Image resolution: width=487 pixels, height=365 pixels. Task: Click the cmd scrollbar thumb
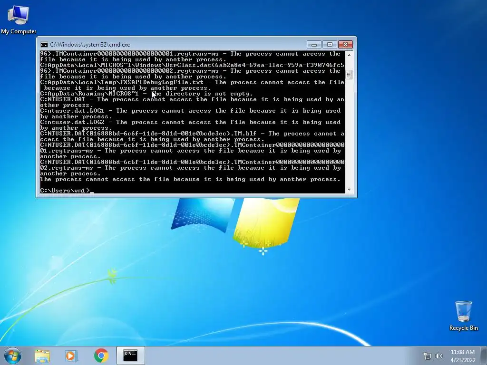click(x=349, y=75)
